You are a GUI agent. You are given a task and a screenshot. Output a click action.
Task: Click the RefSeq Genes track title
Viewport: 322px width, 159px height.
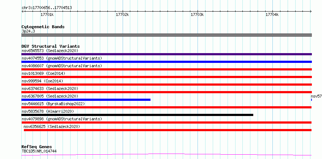point(37,147)
